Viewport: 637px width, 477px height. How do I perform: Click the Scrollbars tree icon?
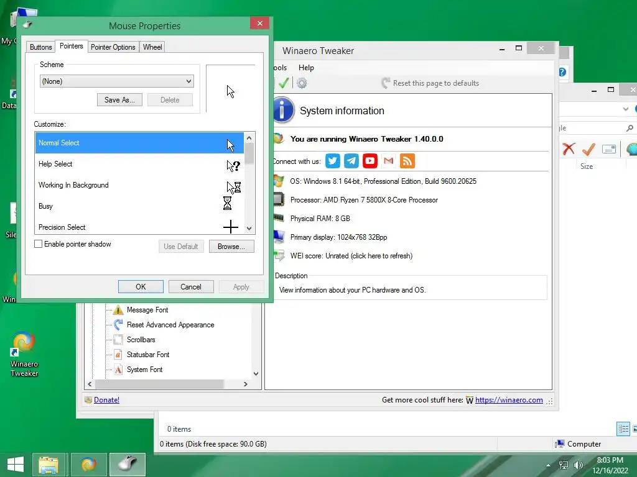(118, 340)
